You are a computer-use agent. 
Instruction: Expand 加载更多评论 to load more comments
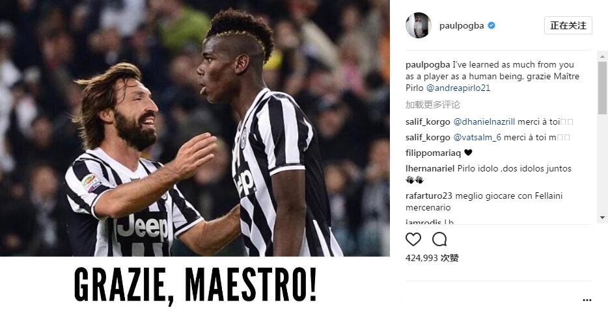pos(433,105)
